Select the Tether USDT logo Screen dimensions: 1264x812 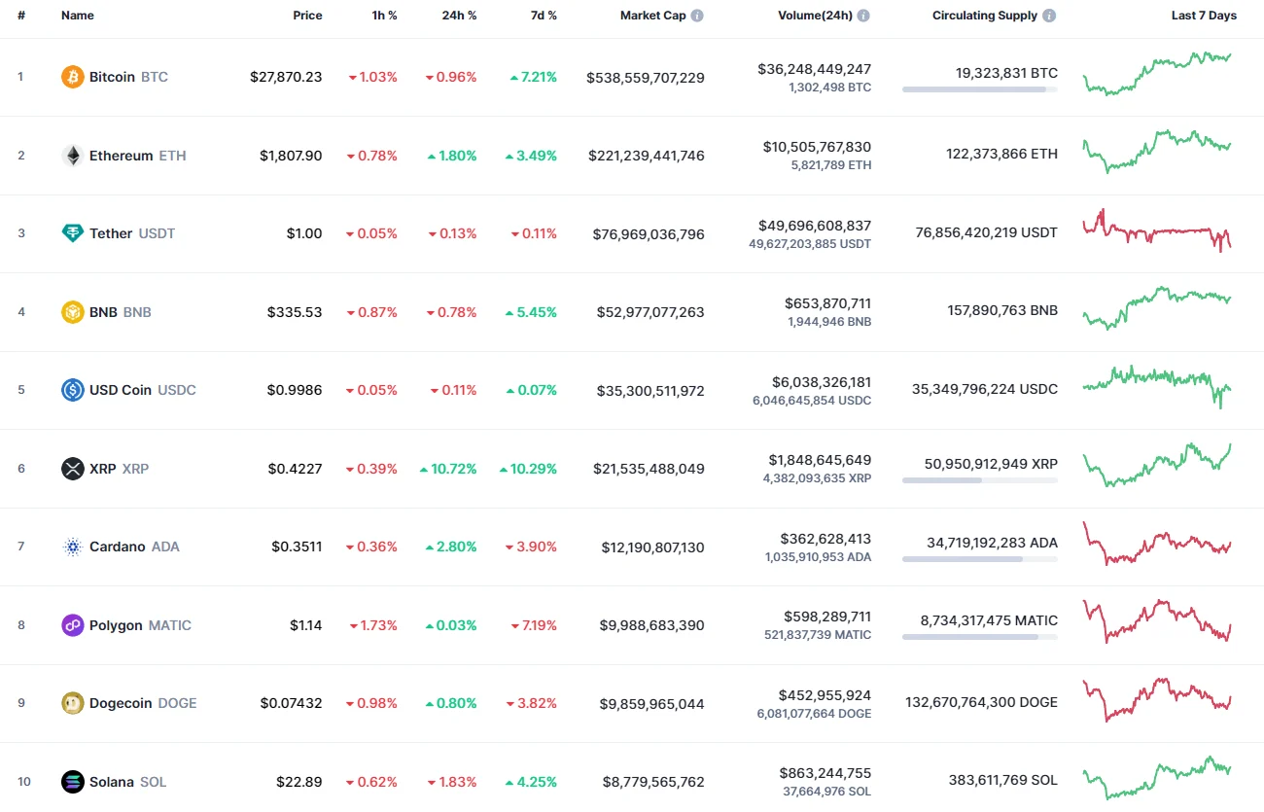71,233
